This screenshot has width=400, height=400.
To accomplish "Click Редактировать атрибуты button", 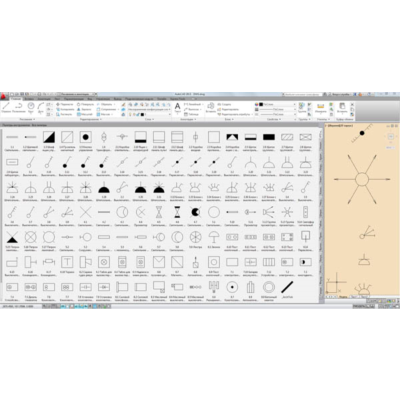I will click(235, 114).
